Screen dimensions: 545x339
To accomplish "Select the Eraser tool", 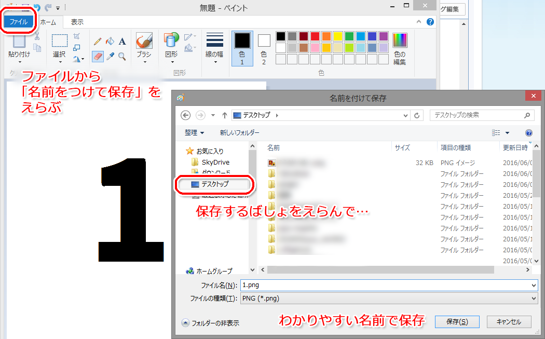I will 98,56.
